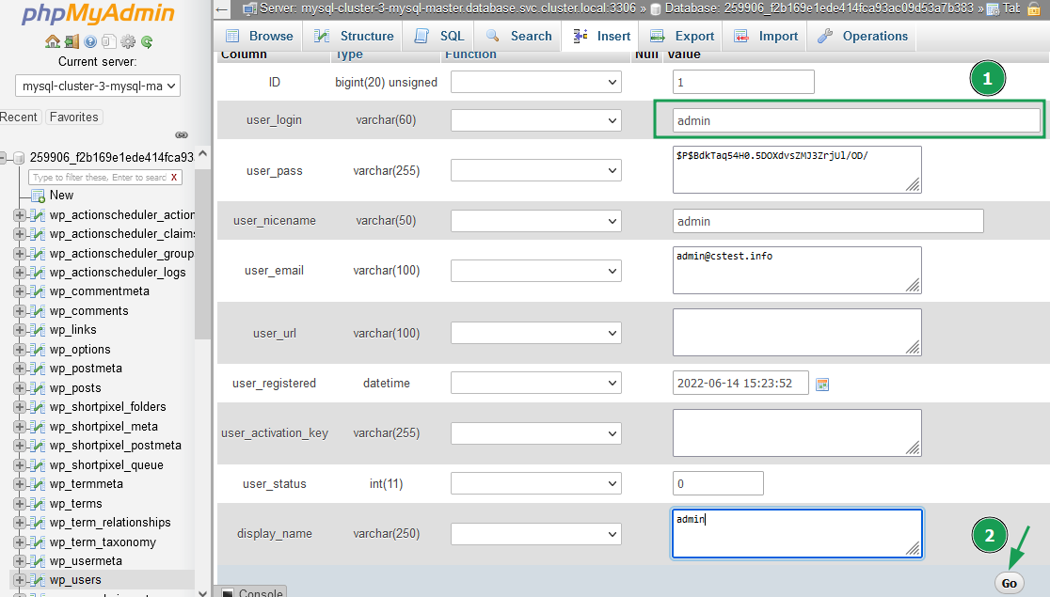
Task: Click the Home icon under phpMyAdmin logo
Action: [53, 42]
